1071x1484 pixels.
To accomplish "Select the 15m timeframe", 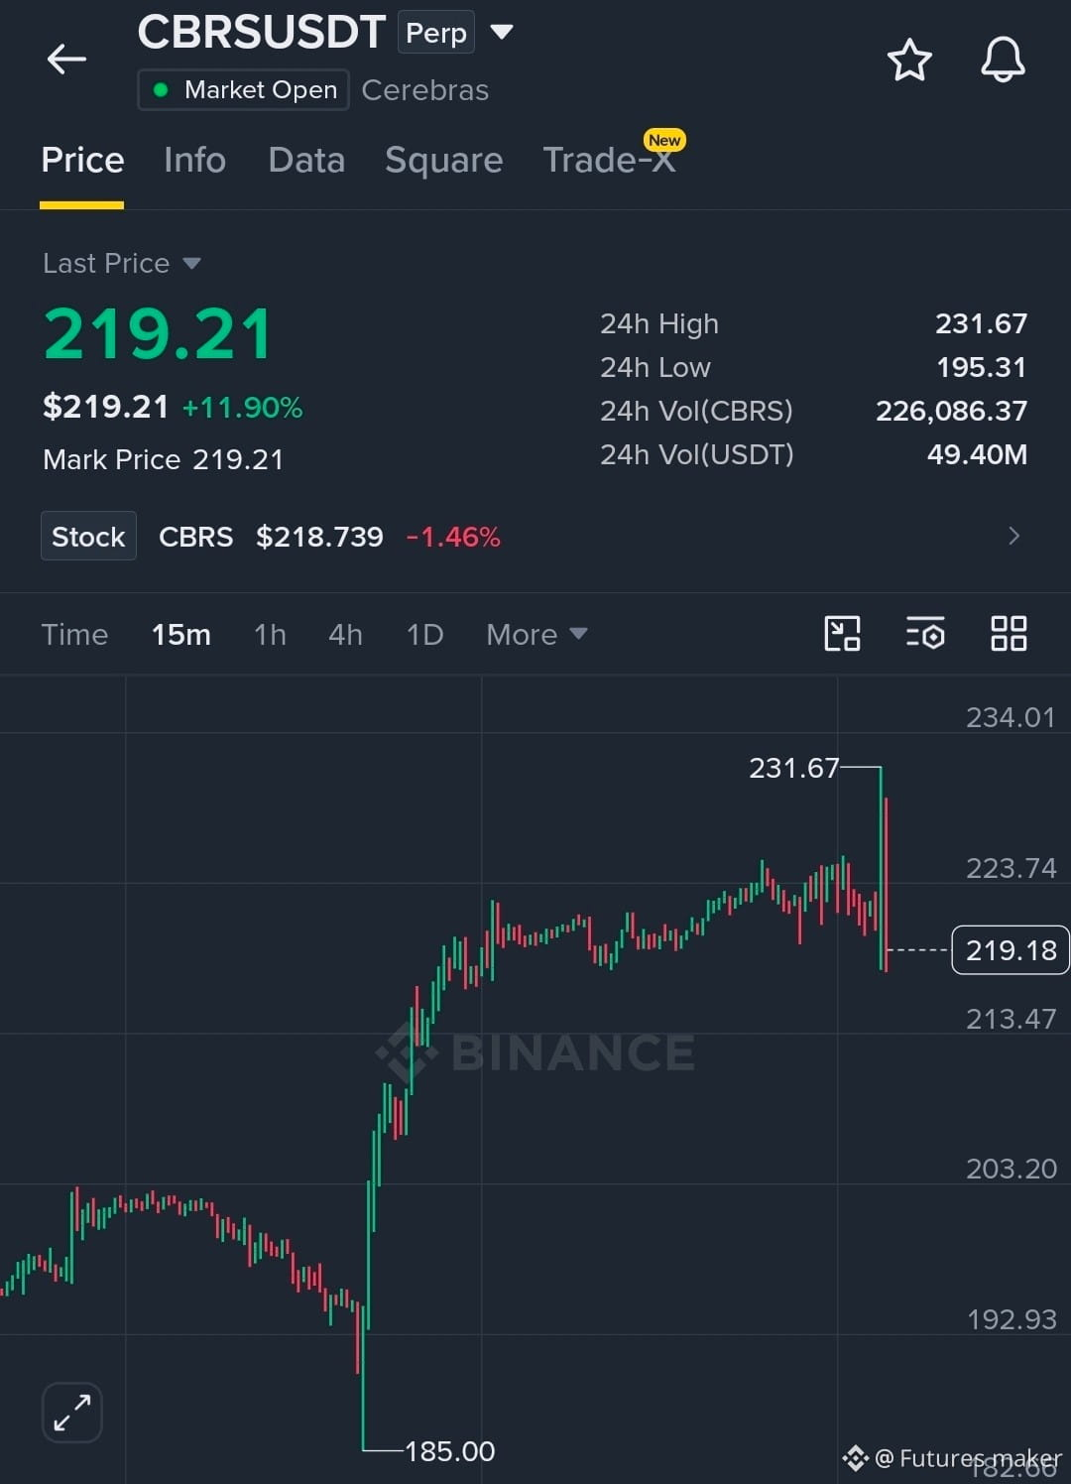I will pos(180,634).
